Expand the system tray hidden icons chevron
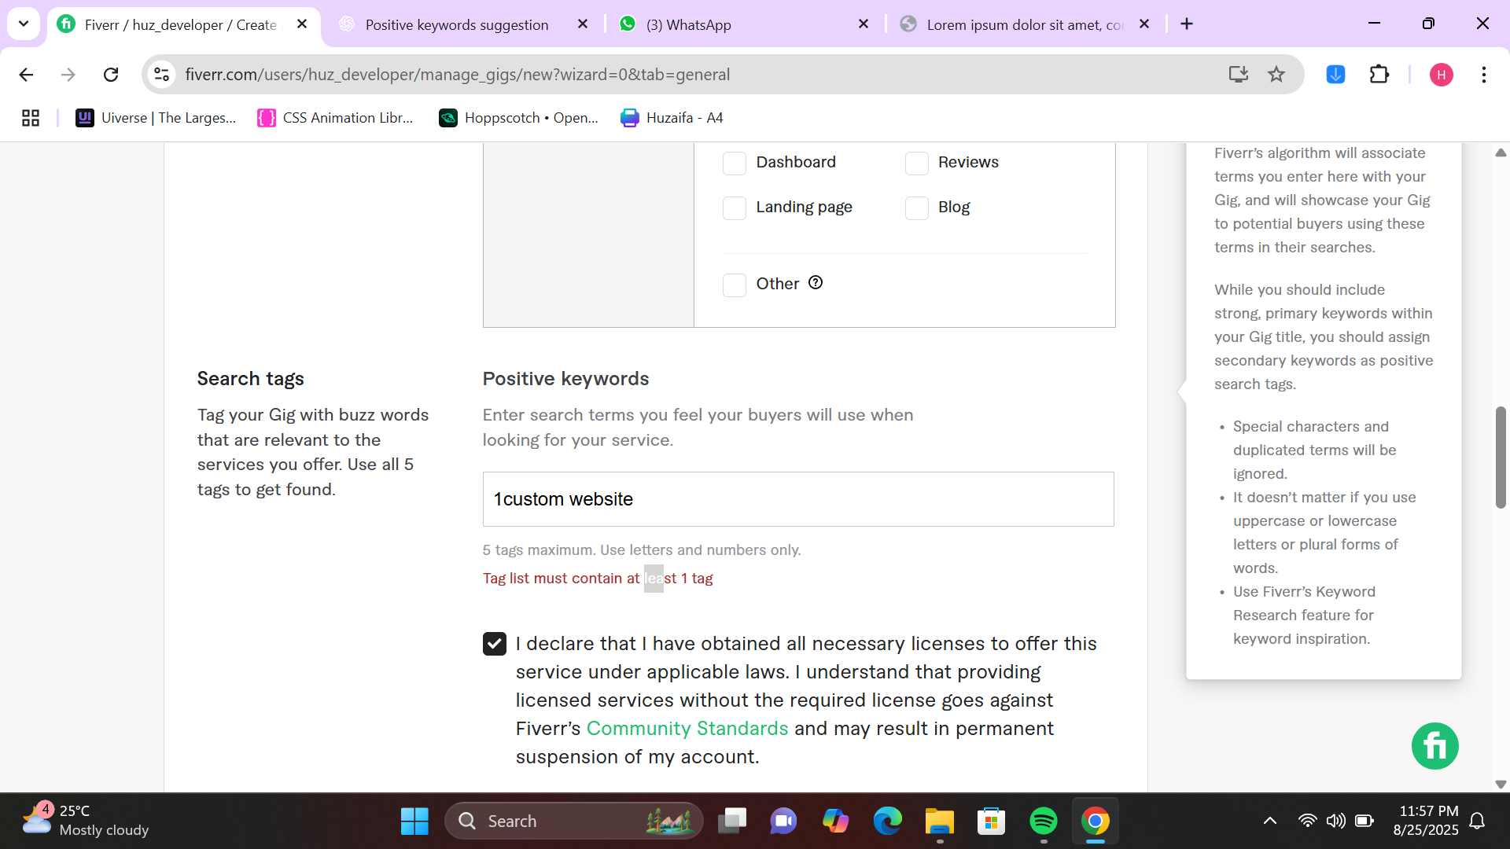Screen dimensions: 1510x849 (x=1269, y=821)
